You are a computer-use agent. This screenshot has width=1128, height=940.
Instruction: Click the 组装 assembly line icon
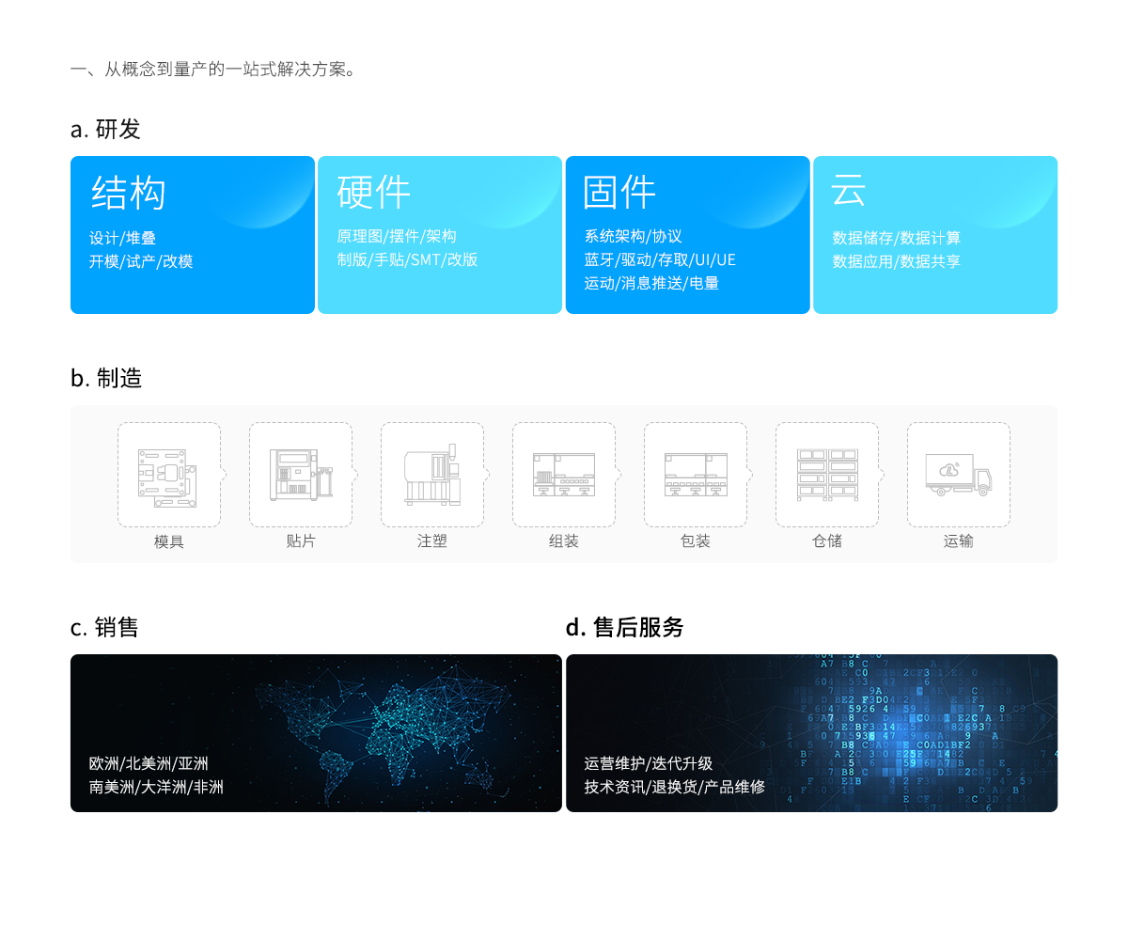[564, 475]
